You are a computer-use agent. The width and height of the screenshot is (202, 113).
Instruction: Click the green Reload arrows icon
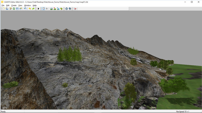pos(14,9)
